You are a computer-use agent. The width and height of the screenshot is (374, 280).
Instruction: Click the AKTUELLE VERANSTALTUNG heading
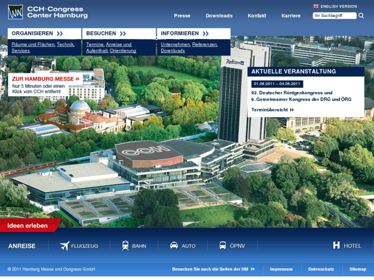294,71
